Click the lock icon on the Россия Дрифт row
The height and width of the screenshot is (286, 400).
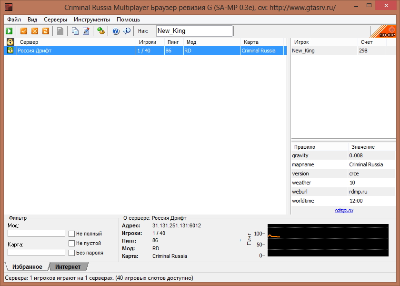10,51
